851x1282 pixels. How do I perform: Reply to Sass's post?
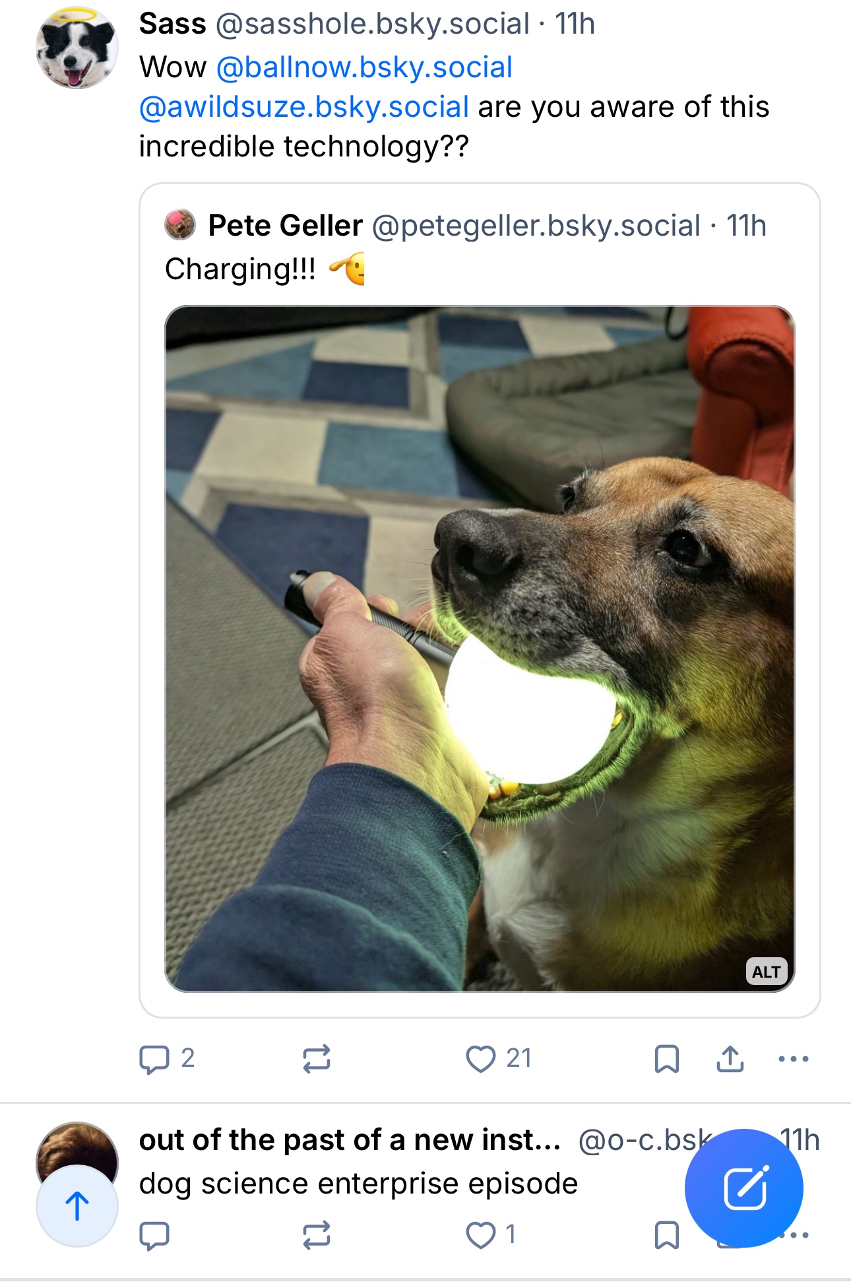154,1059
